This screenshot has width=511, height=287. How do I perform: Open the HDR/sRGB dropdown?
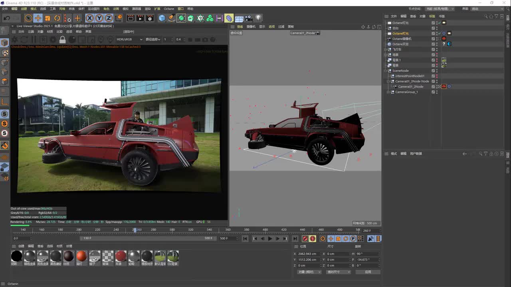[x=129, y=39]
